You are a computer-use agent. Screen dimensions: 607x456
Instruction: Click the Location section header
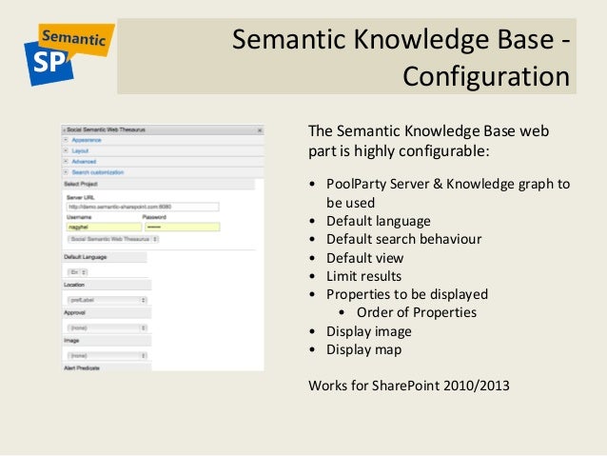(x=107, y=285)
